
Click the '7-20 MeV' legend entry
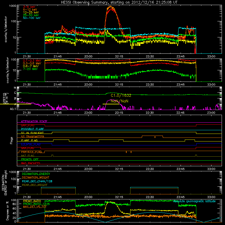[30, 69]
